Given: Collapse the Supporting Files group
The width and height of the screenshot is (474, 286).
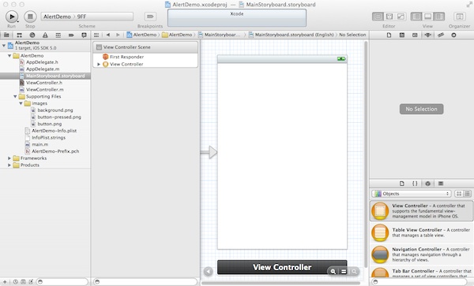Looking at the screenshot, I should 15,96.
